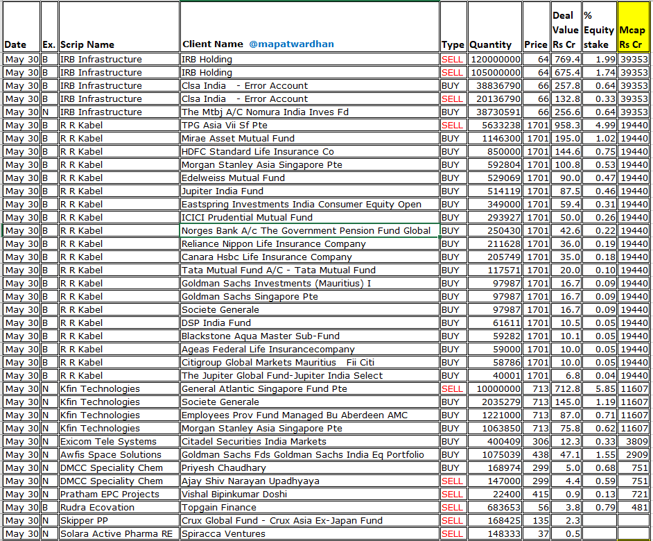
Task: Click the yellow 'Mcap Rs Cr' header cell
Action: [633, 27]
